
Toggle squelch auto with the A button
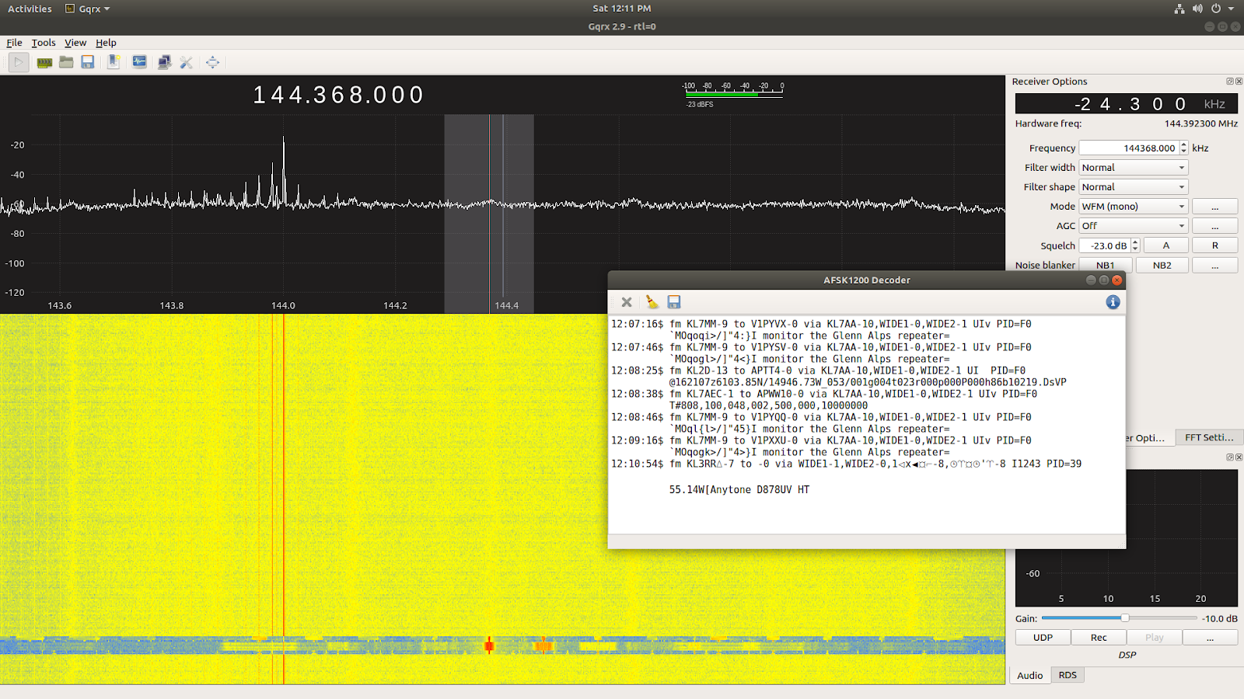click(x=1165, y=245)
